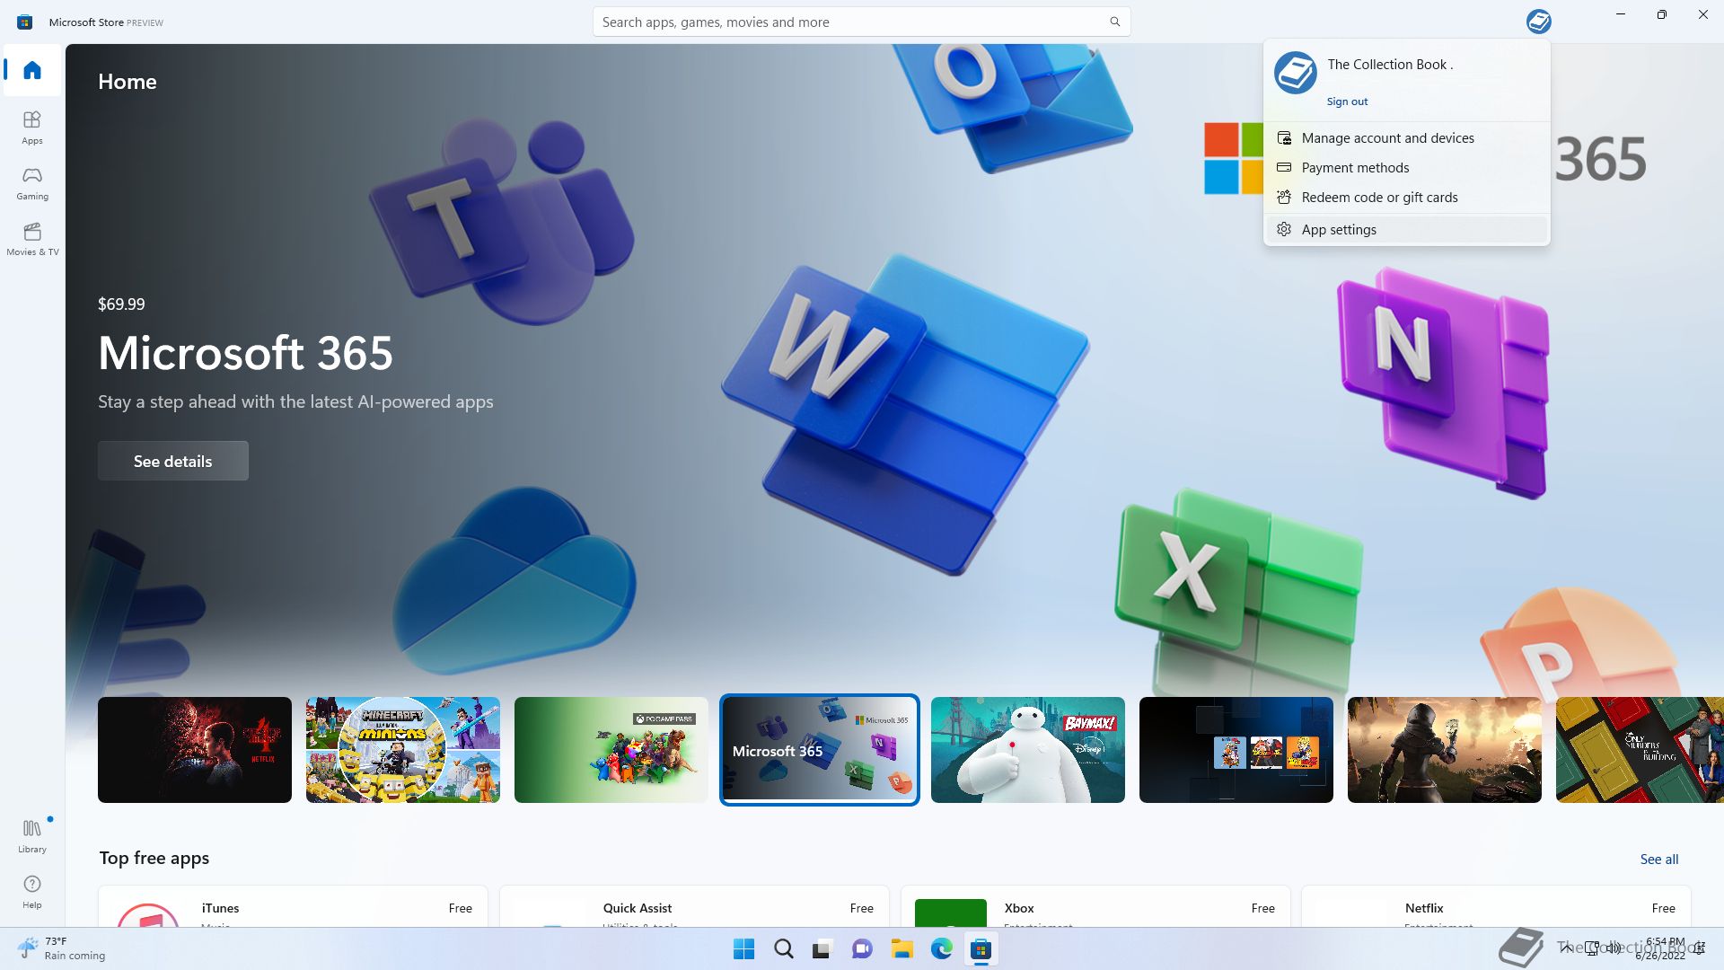Open Movies & TV section

coord(32,239)
